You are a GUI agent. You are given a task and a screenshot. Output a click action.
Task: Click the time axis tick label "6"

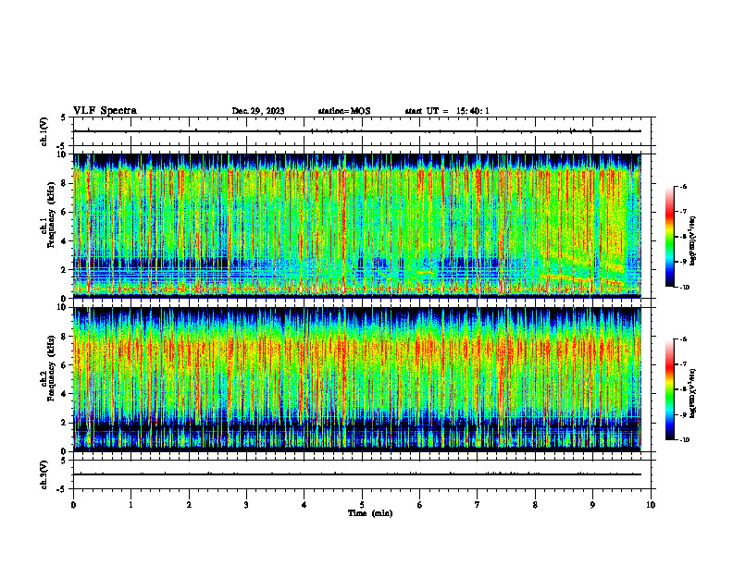tap(420, 505)
